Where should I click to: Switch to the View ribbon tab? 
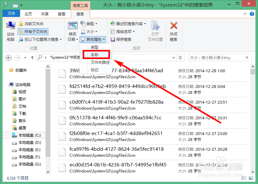(x=62, y=14)
